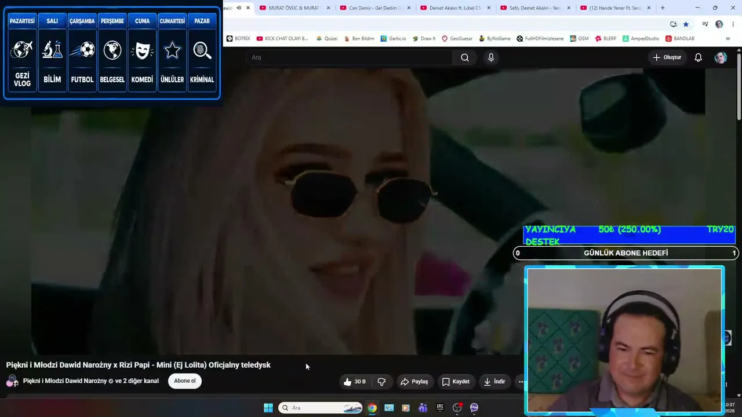
Task: Switch to MURAT ÖVÜC & MURAT tab
Action: [294, 8]
